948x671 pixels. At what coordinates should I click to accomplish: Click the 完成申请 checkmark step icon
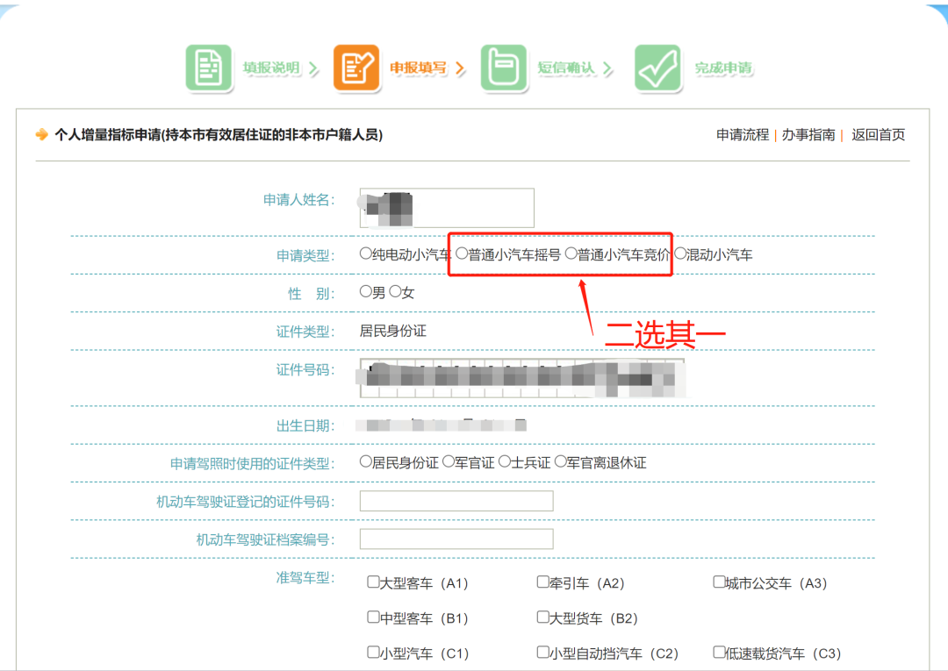tap(657, 68)
